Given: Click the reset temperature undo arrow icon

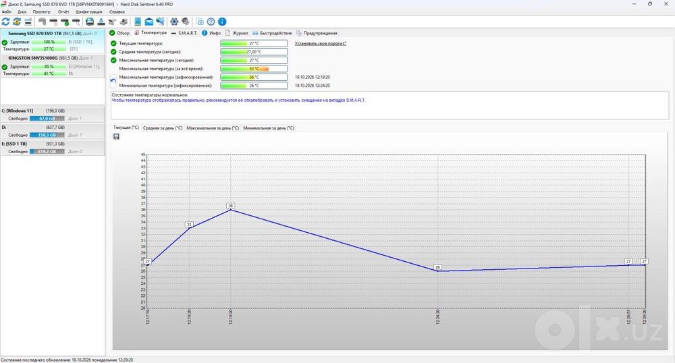Looking at the screenshot, I should [x=113, y=81].
